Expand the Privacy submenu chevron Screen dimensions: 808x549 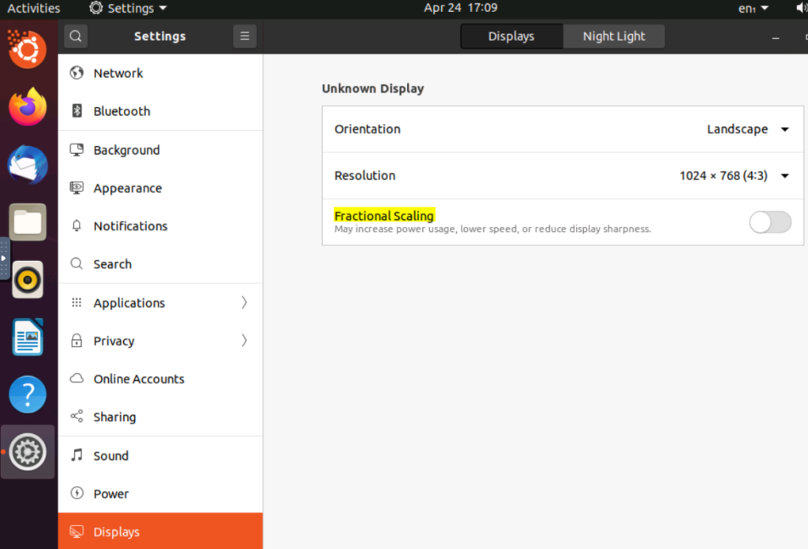tap(244, 341)
